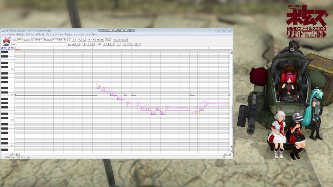This screenshot has height=187, width=333.
Task: Click the Length L4 combo box
Action: click(59, 40)
